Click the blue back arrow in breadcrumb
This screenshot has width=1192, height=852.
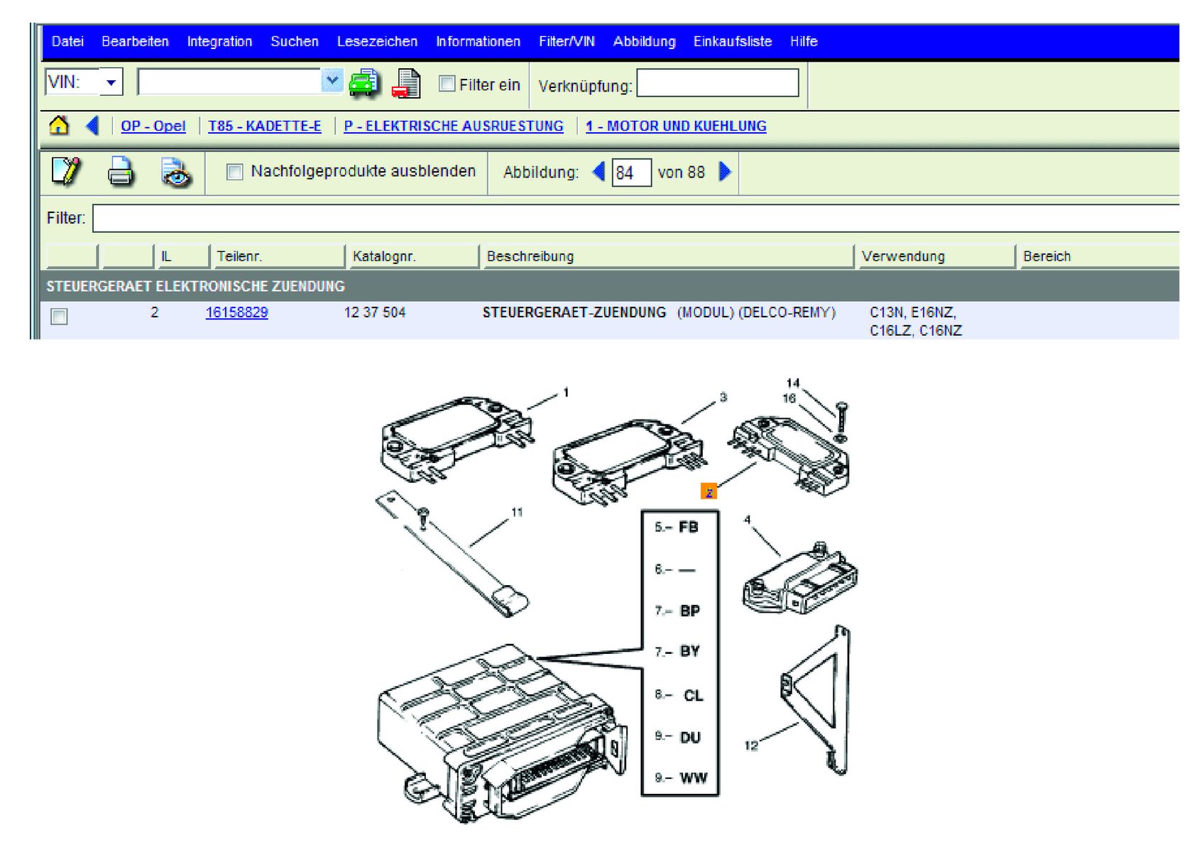92,126
